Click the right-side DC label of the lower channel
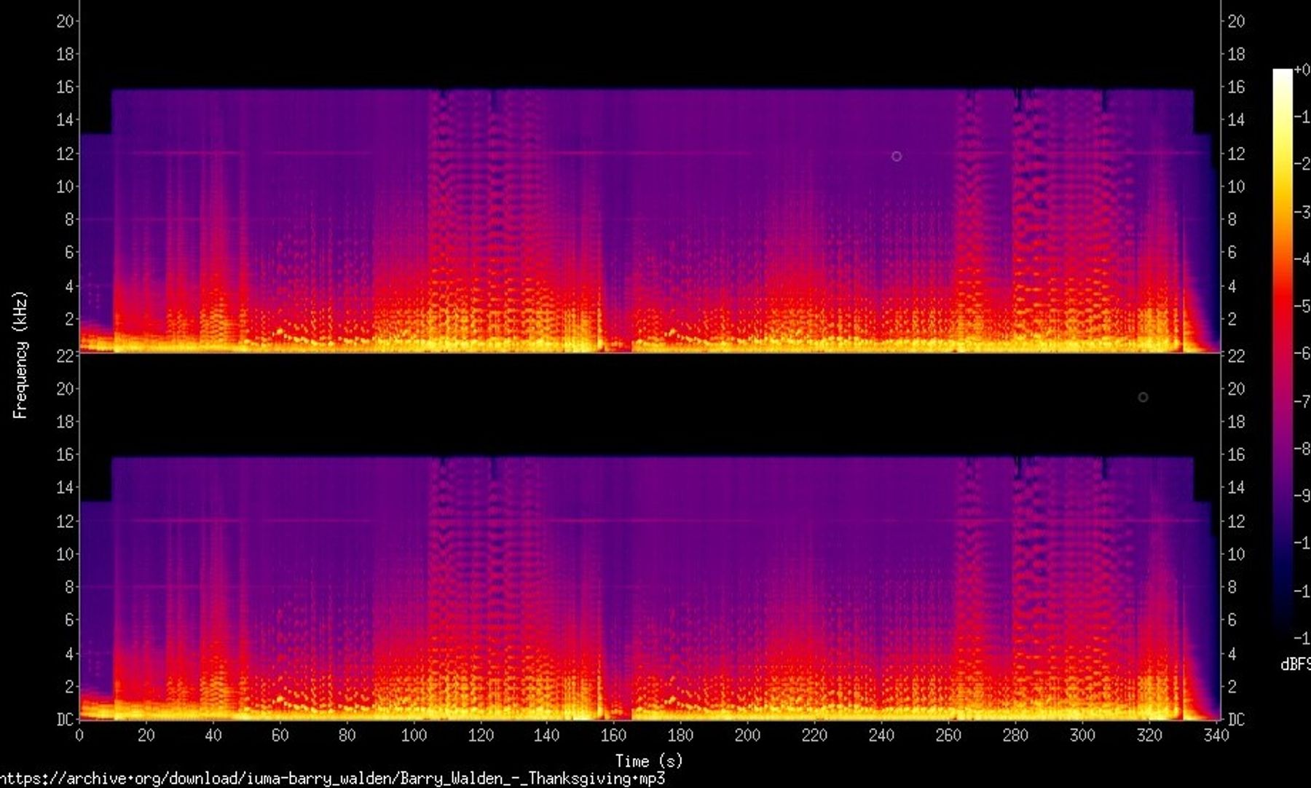Screen dimensions: 1311x788 pyautogui.click(x=1237, y=720)
